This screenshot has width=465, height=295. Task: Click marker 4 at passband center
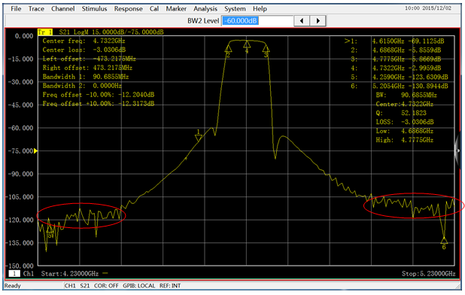coord(247,44)
